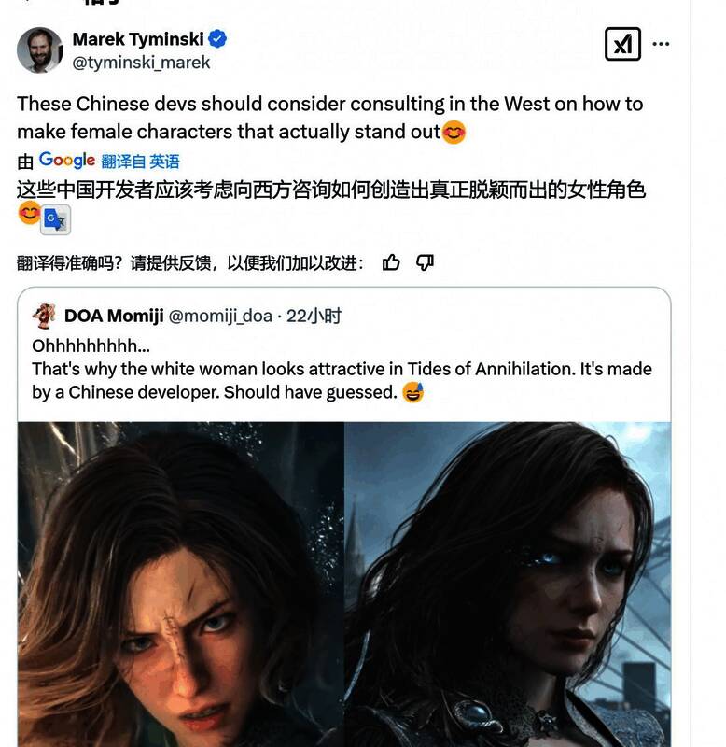The height and width of the screenshot is (747, 726).
Task: View the left game character image
Action: tap(181, 585)
